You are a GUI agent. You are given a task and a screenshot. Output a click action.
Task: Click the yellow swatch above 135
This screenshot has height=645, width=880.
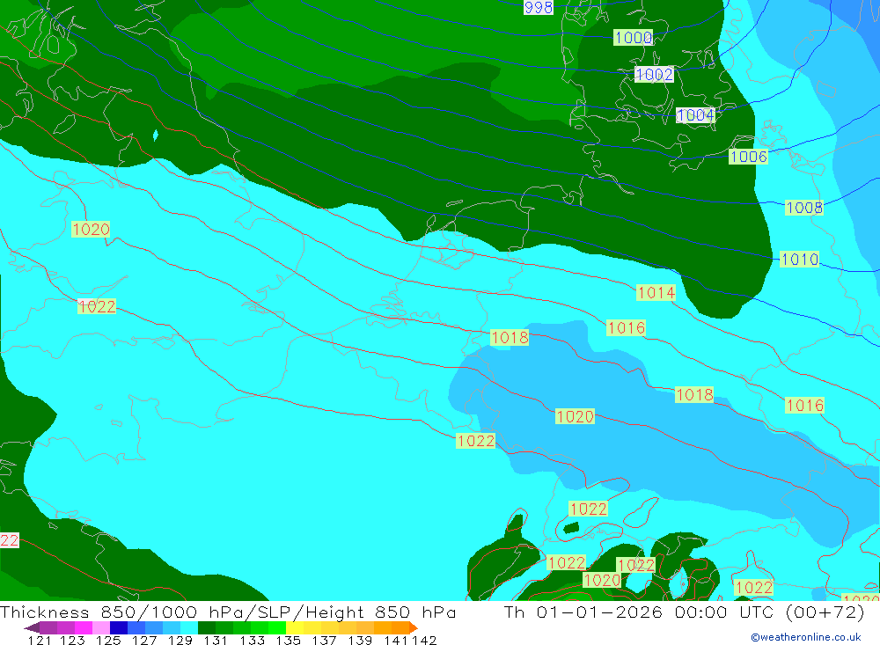click(295, 627)
